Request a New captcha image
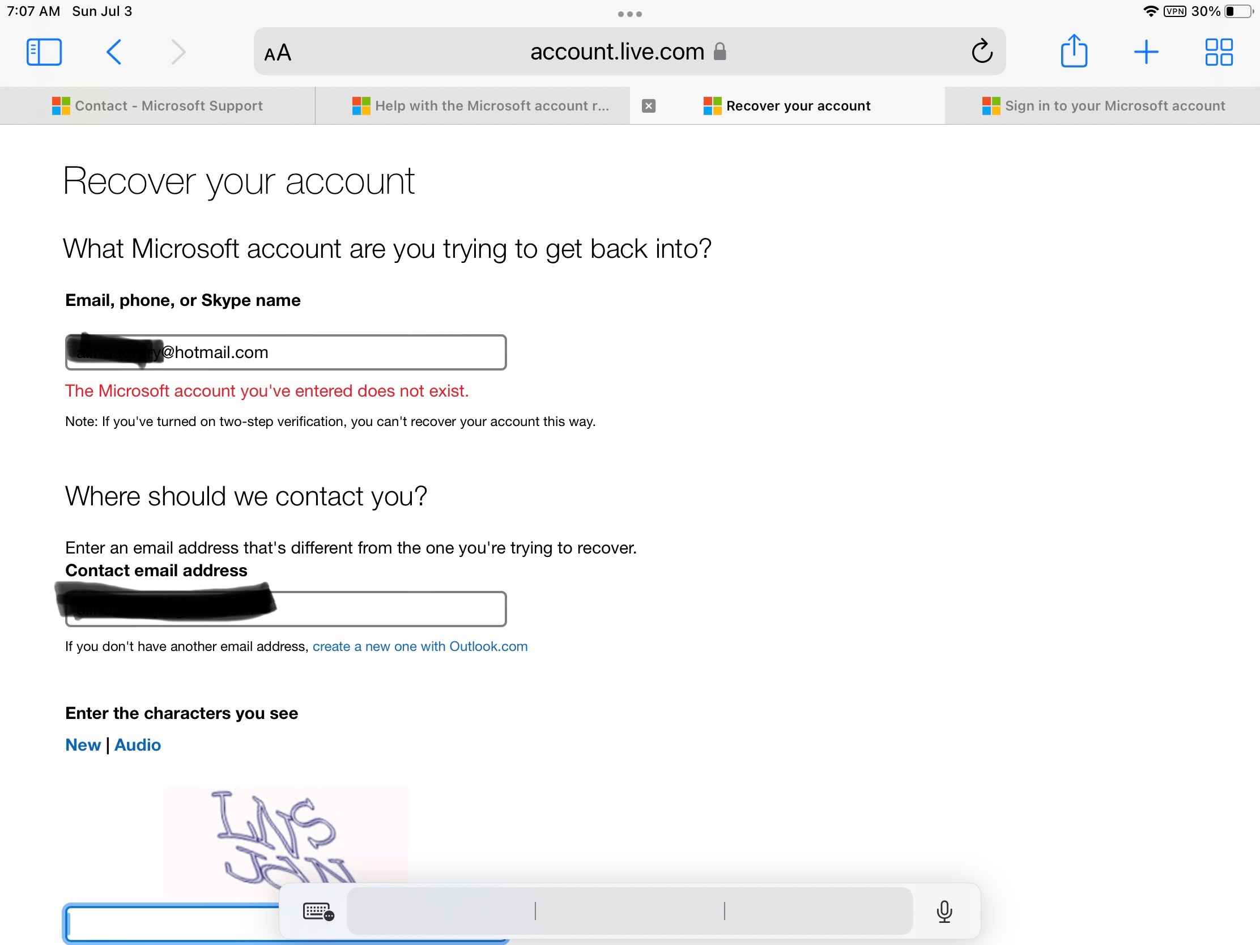Screen dimensions: 1260x945 coord(83,745)
